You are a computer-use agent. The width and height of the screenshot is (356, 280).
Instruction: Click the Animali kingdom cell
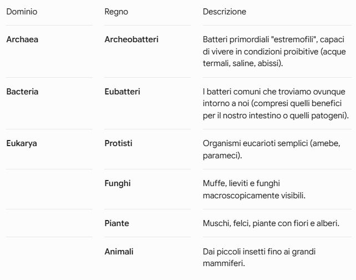pyautogui.click(x=119, y=252)
